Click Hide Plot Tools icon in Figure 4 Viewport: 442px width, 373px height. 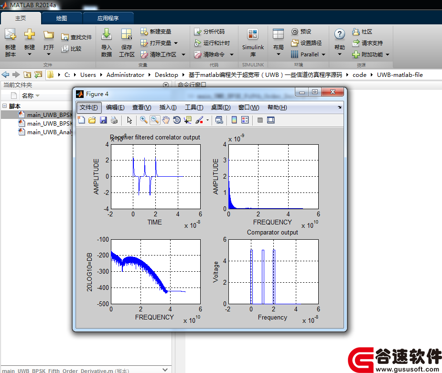260,120
